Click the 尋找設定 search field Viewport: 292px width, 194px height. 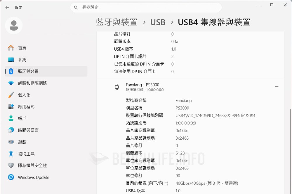point(149,8)
